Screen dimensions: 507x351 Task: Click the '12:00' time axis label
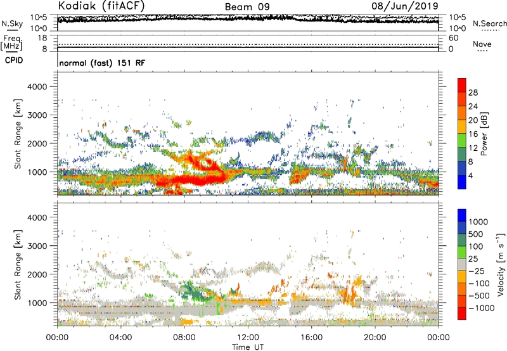[248, 338]
